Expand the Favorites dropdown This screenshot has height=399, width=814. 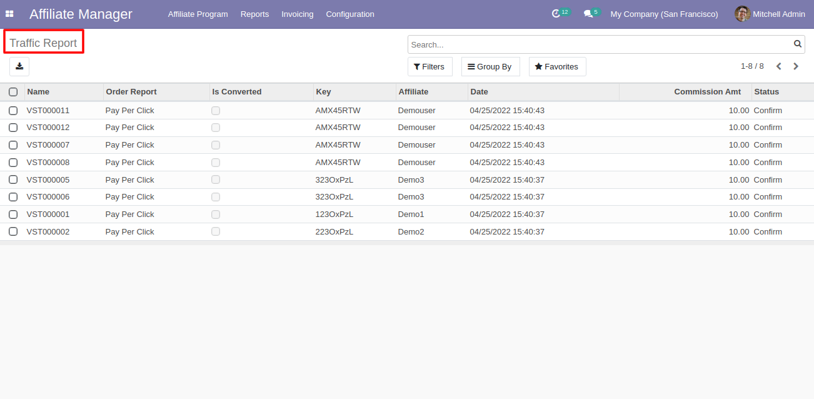pyautogui.click(x=557, y=67)
